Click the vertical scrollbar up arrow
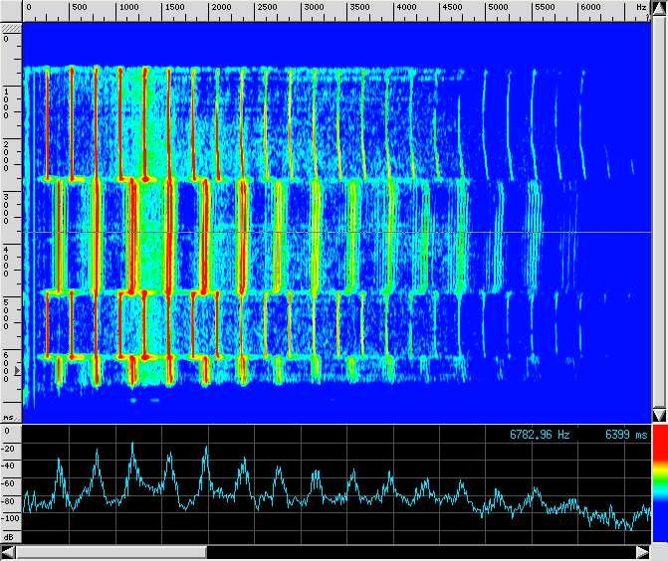 (x=658, y=9)
